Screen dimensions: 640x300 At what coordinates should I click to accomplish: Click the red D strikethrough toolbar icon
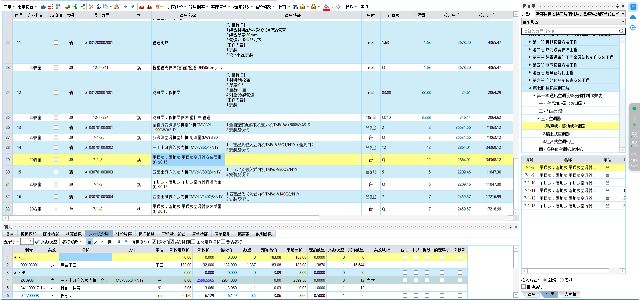[149, 7]
